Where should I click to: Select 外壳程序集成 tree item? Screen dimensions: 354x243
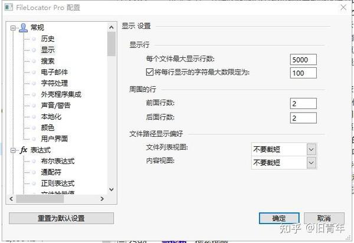point(61,94)
